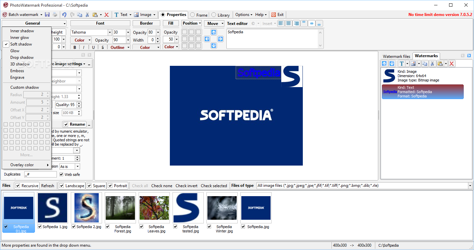
Task: Toggle the Web safe checkbox
Action: [61, 174]
